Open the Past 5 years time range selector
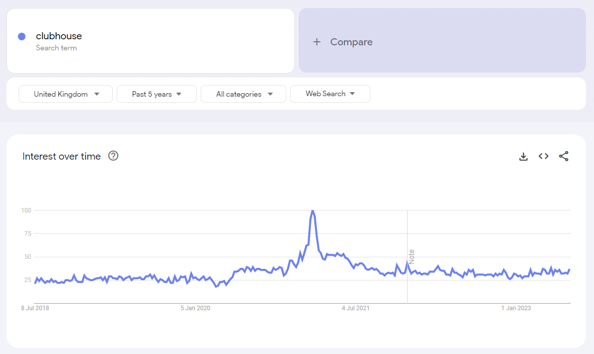Viewport: 594px width, 354px height. (156, 94)
